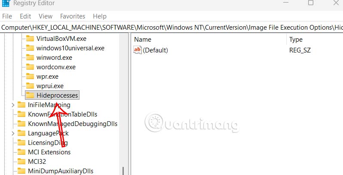This screenshot has width=343, height=175.
Task: Click the registry path address bar
Action: click(171, 28)
